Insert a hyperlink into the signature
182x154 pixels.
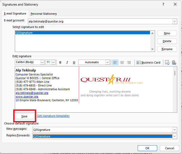click(x=174, y=62)
